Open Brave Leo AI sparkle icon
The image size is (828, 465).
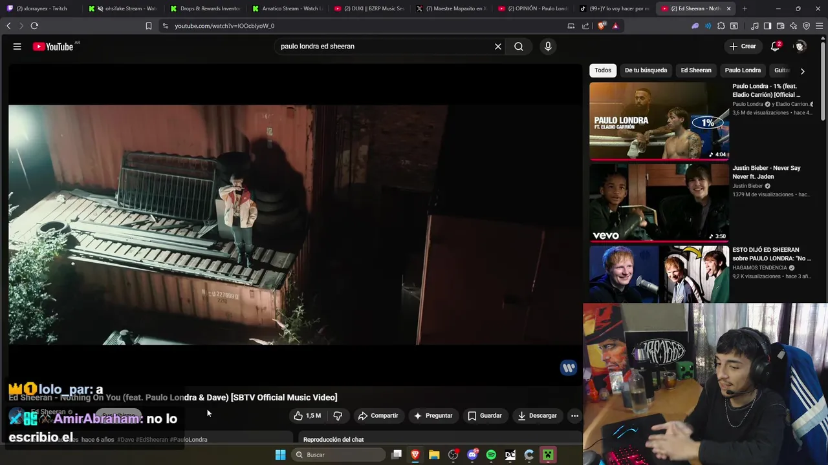[793, 26]
